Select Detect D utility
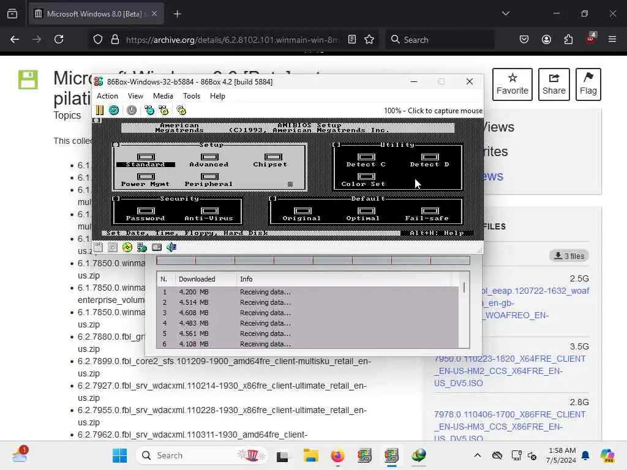 (x=429, y=160)
